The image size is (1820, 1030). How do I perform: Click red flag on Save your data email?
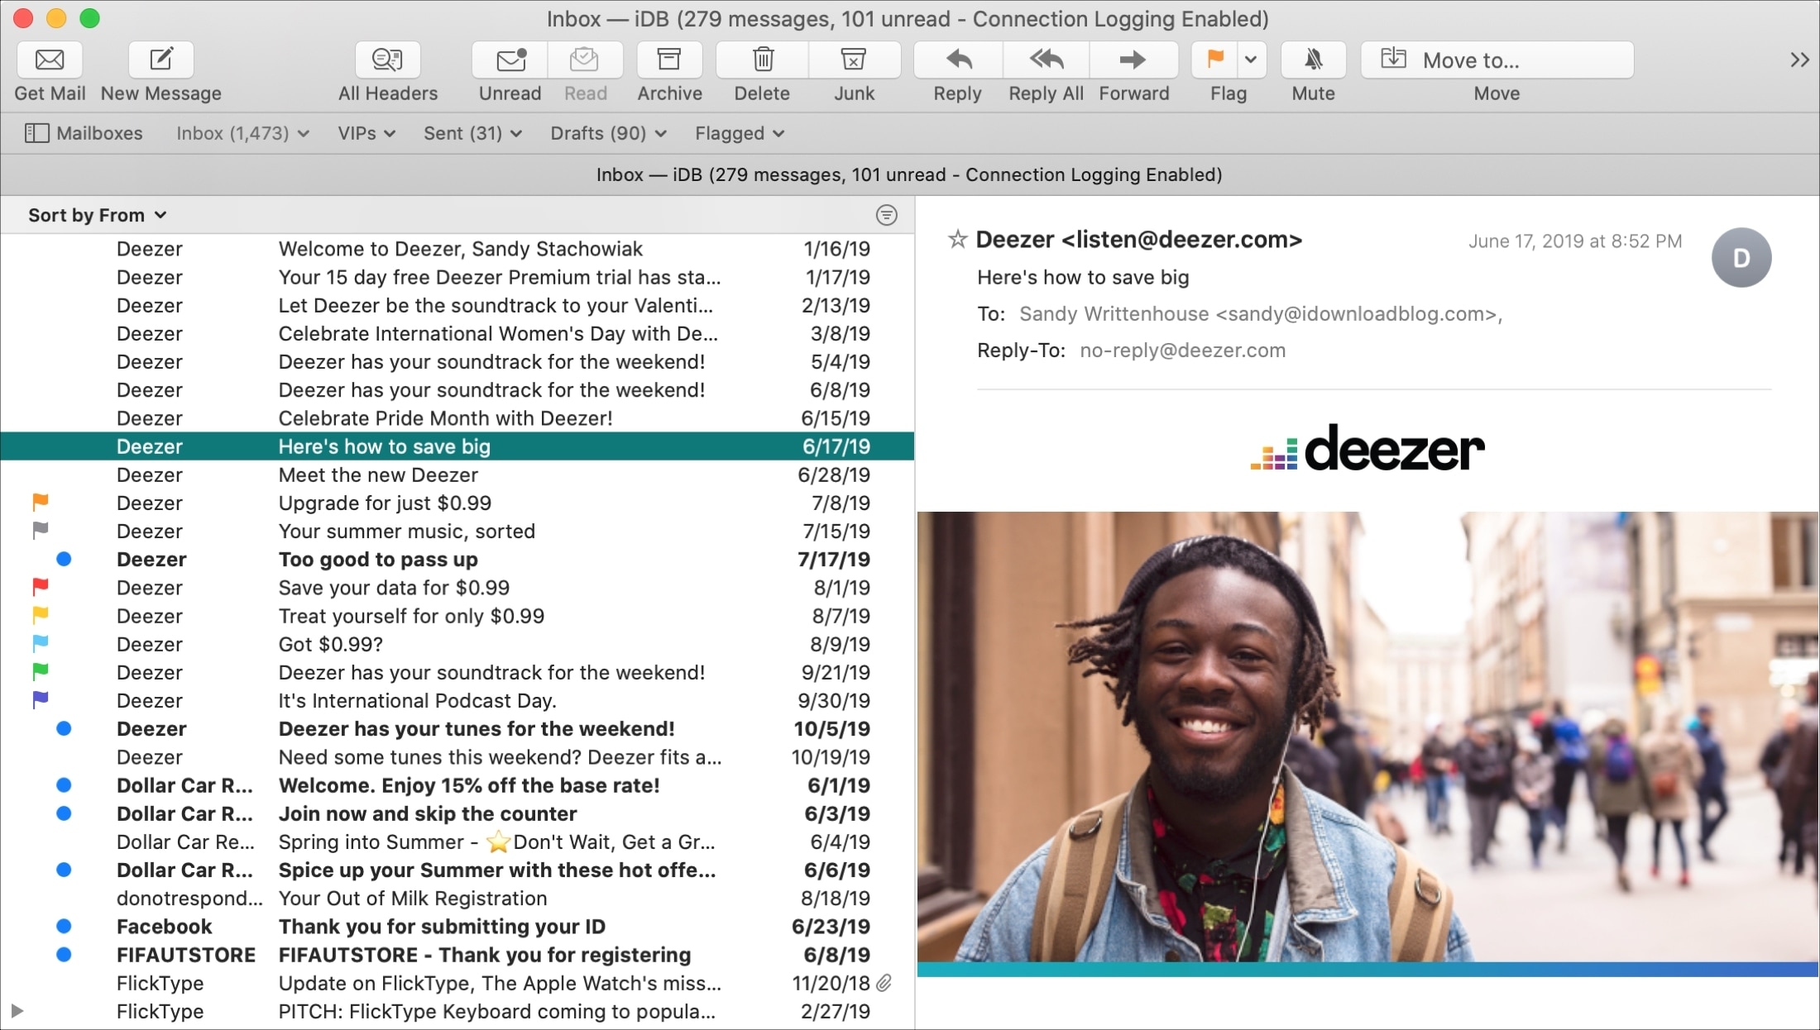[x=40, y=587]
